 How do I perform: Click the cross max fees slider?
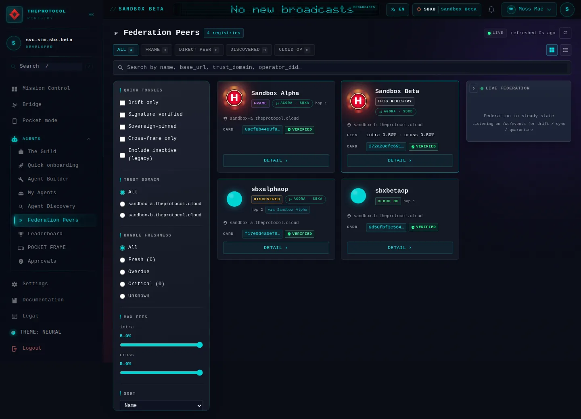161,373
